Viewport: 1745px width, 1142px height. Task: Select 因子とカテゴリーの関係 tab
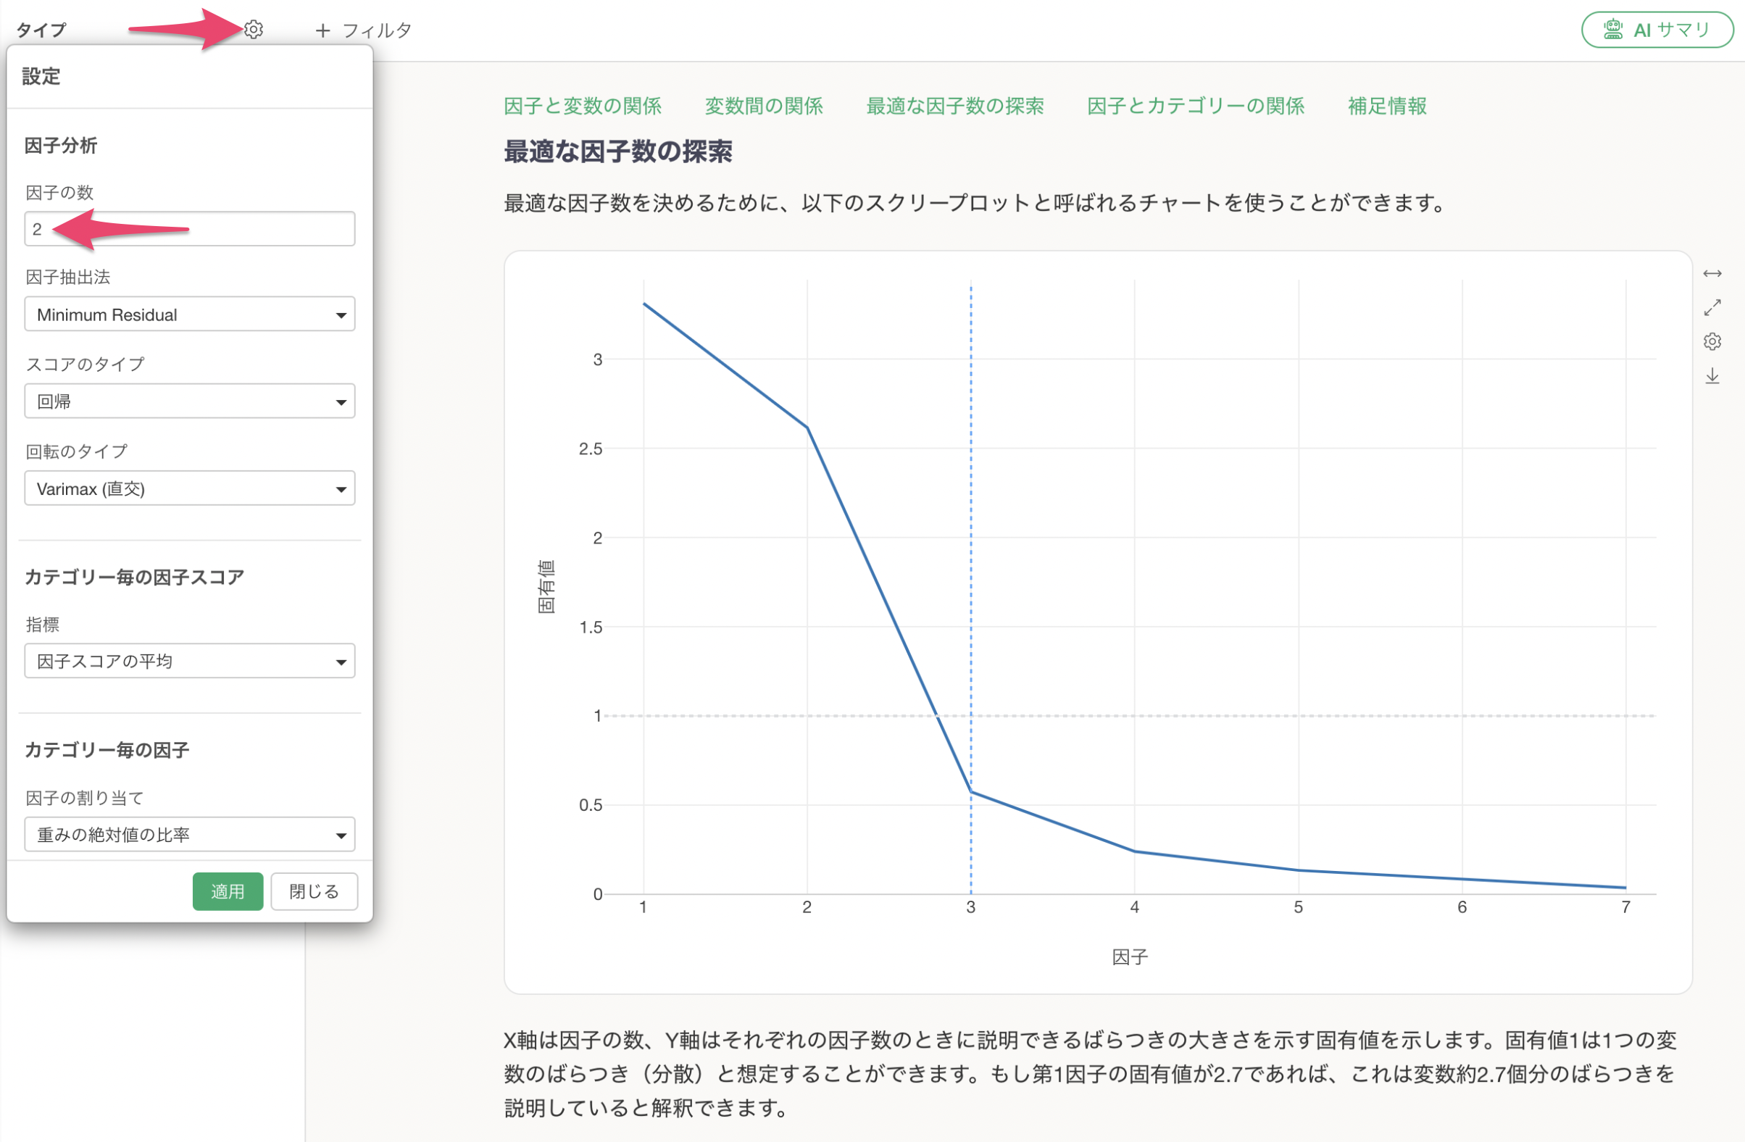click(1194, 107)
